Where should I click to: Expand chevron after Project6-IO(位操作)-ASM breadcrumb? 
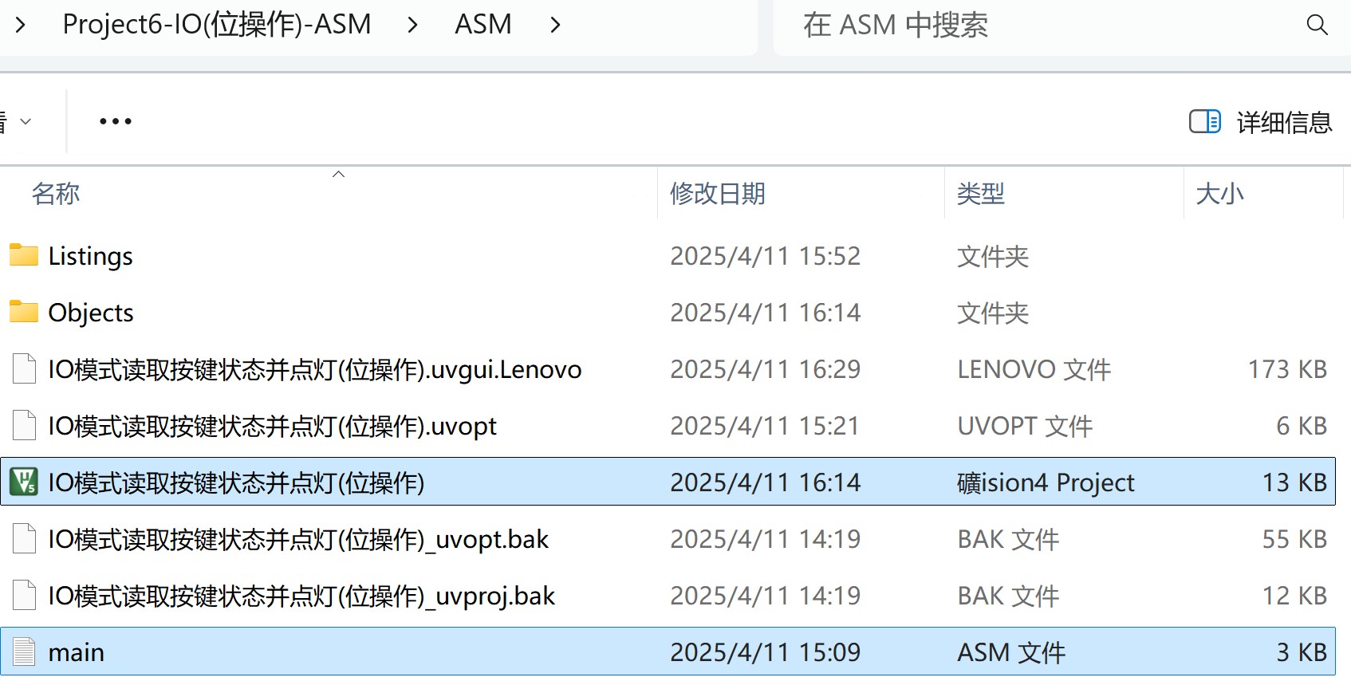(412, 25)
